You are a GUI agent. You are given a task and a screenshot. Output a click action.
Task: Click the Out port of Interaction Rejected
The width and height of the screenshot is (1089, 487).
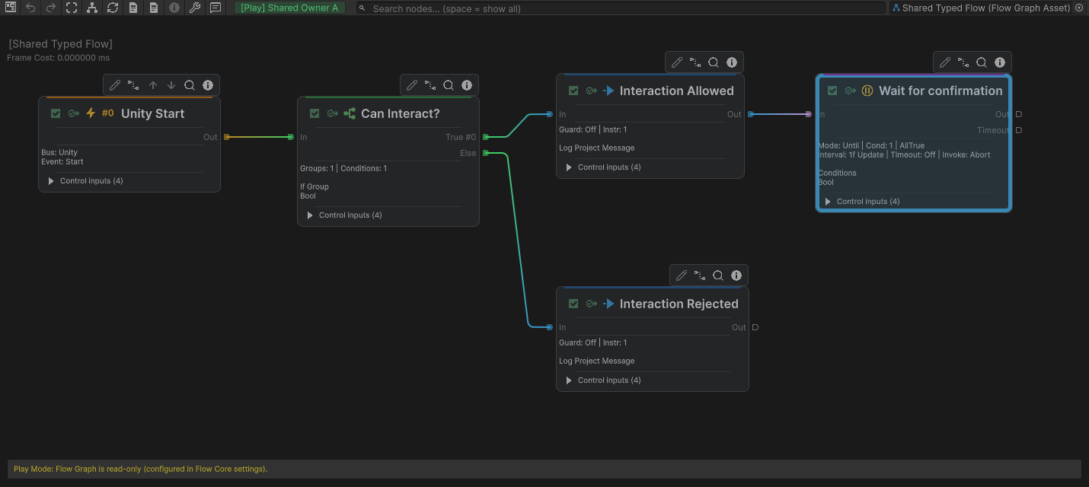pyautogui.click(x=755, y=327)
